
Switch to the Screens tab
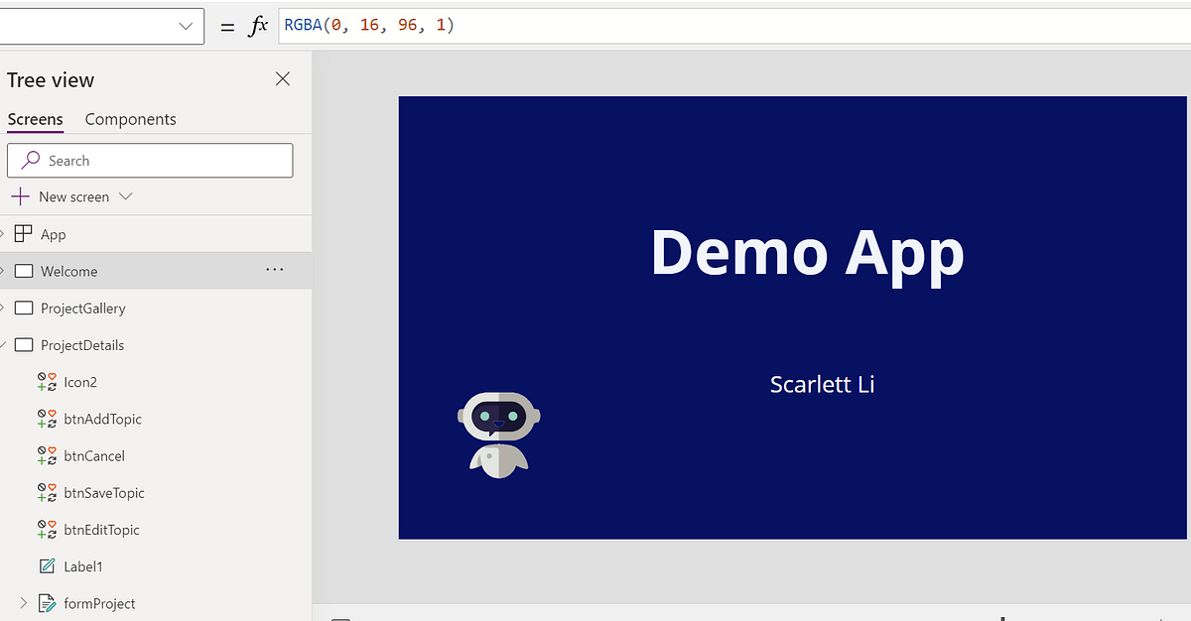click(35, 118)
